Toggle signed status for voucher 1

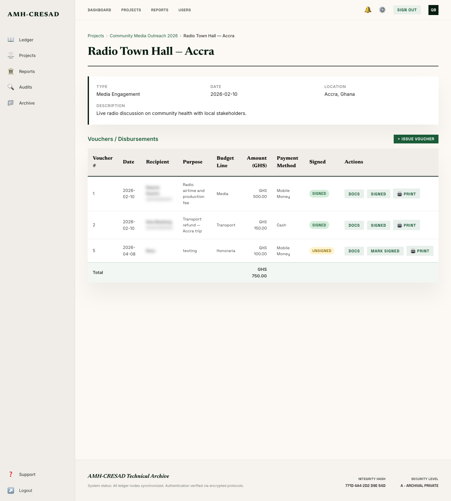(378, 194)
